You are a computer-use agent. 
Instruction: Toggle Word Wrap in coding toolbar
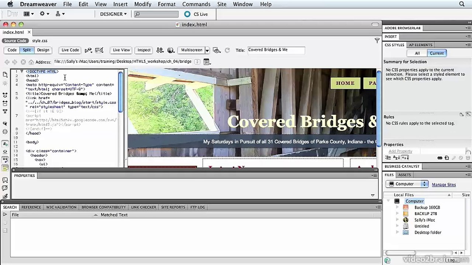tap(5, 160)
